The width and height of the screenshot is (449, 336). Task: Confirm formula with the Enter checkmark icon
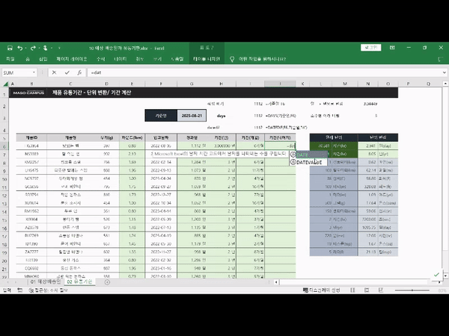[x=66, y=73]
